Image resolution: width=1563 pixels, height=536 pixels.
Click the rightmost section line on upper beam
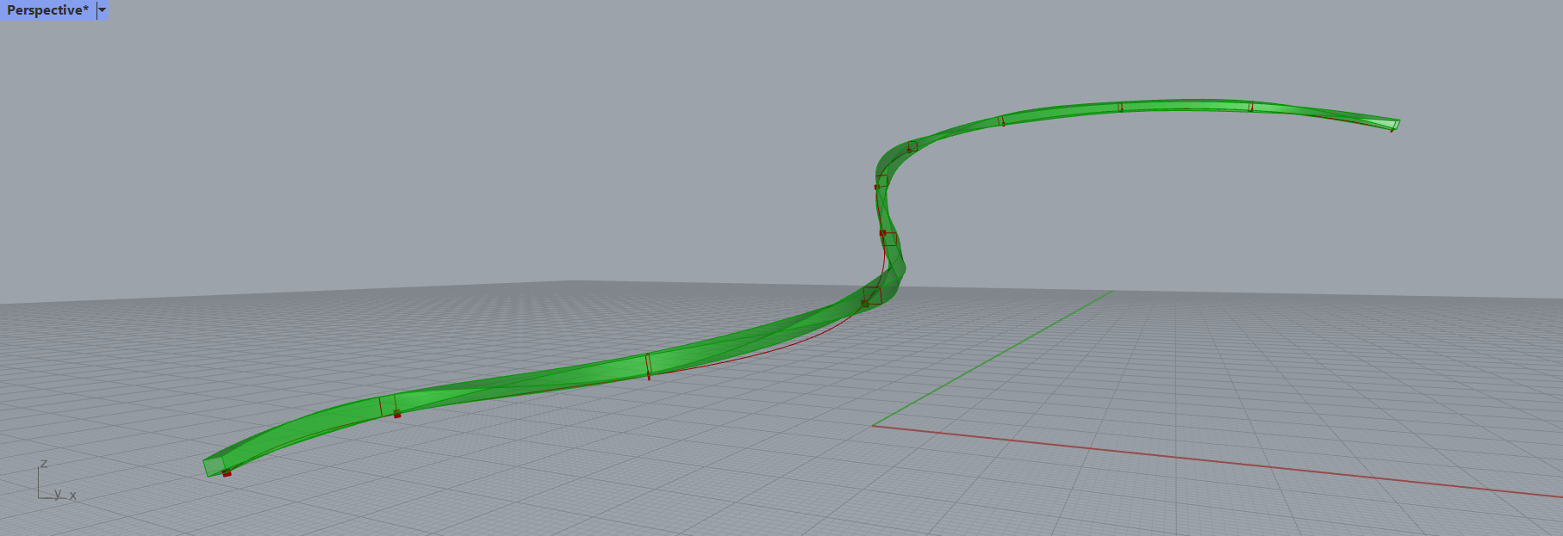click(1250, 107)
